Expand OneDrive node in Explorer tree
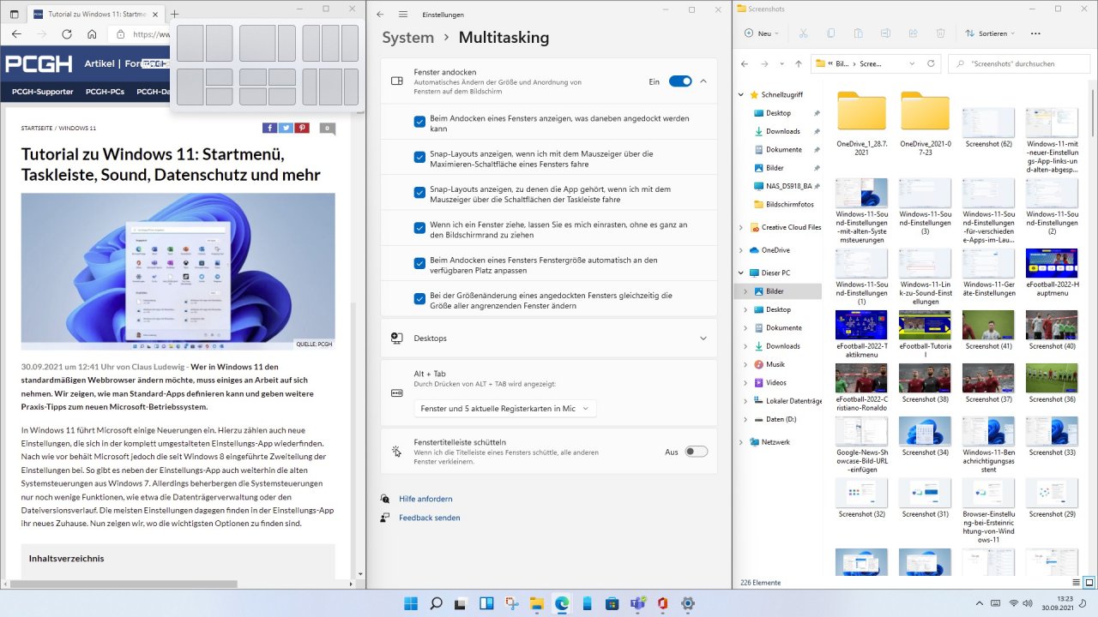Screen dimensions: 1098x617 click(742, 250)
